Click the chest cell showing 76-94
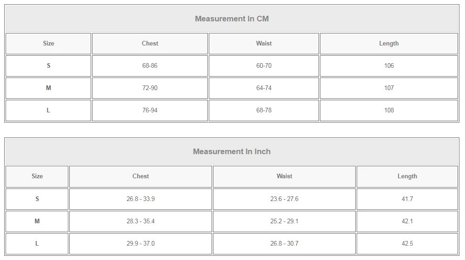Viewport: 465px width, 260px height. click(x=150, y=110)
